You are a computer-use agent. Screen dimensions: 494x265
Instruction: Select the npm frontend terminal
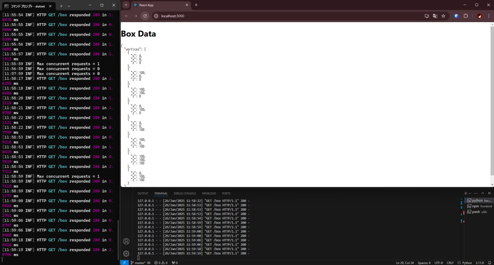pyautogui.click(x=479, y=206)
